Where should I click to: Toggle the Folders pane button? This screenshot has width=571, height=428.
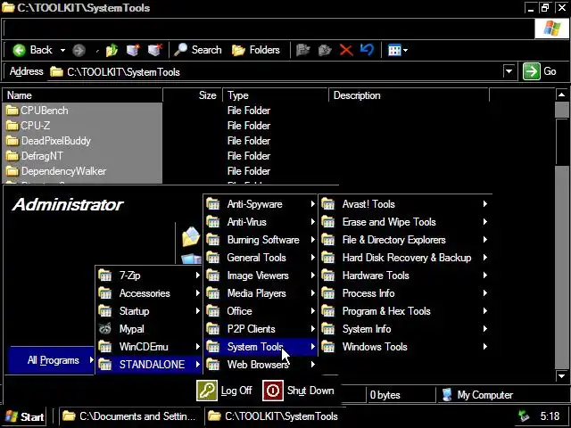pyautogui.click(x=256, y=50)
